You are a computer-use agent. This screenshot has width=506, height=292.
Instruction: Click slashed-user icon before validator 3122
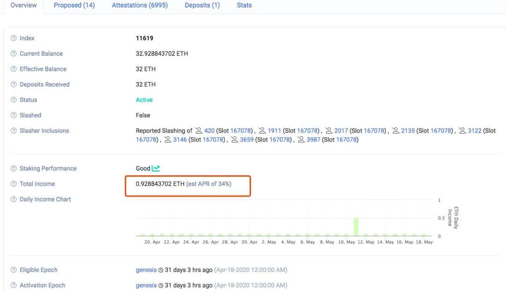(462, 131)
